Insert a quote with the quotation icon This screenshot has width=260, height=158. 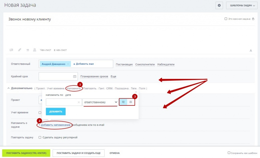(x=28, y=50)
